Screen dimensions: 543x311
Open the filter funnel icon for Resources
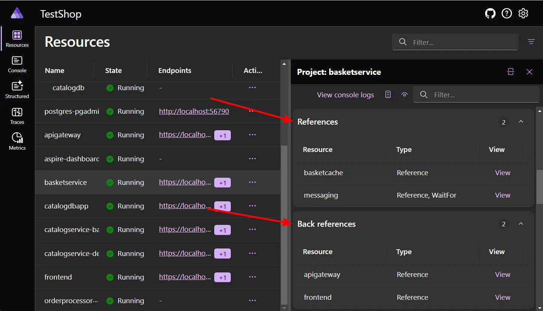(x=531, y=42)
